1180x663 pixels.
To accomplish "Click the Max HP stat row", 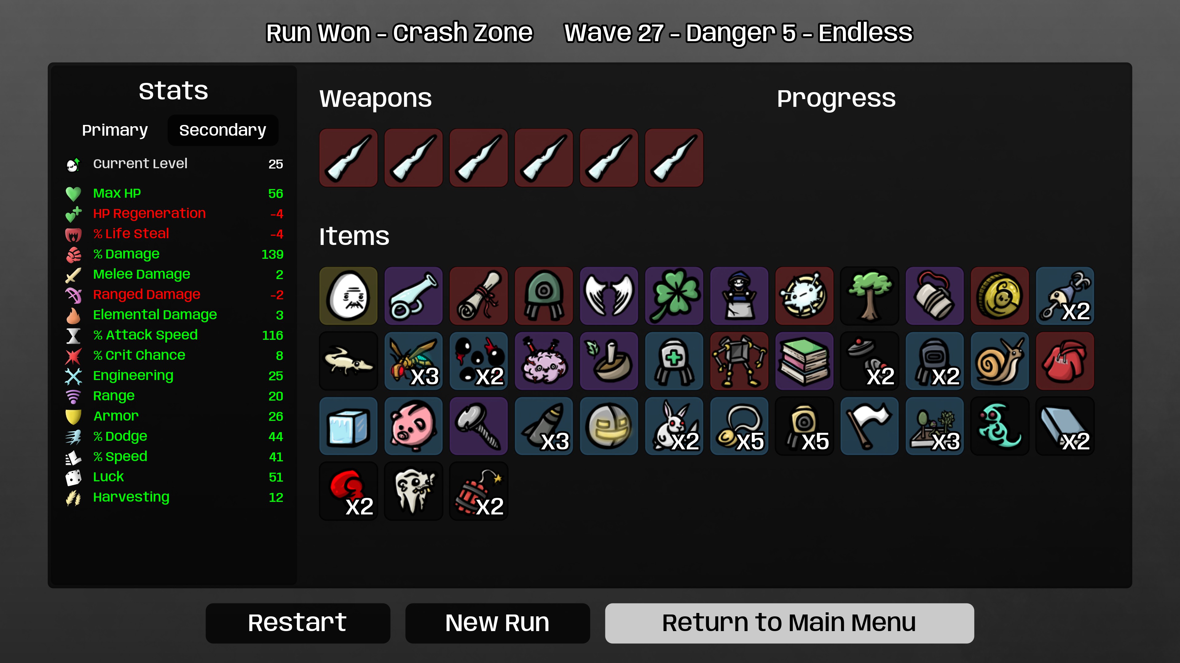I will point(174,194).
